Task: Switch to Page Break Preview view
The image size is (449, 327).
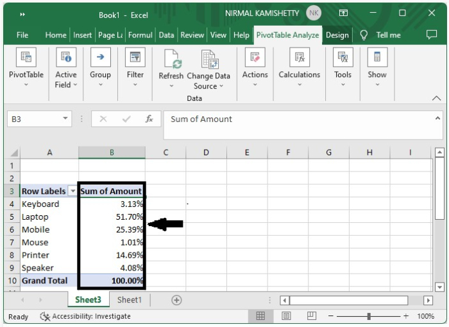Action: coord(312,316)
